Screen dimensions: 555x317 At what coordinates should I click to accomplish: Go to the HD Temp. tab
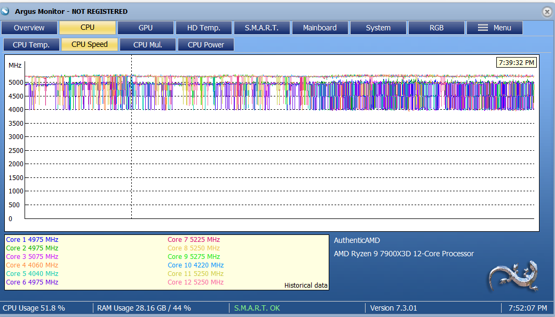click(x=203, y=28)
